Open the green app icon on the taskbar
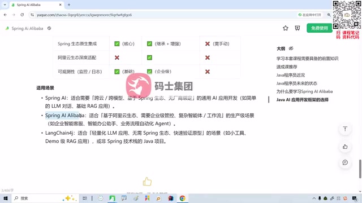The width and height of the screenshot is (362, 203). point(112,198)
